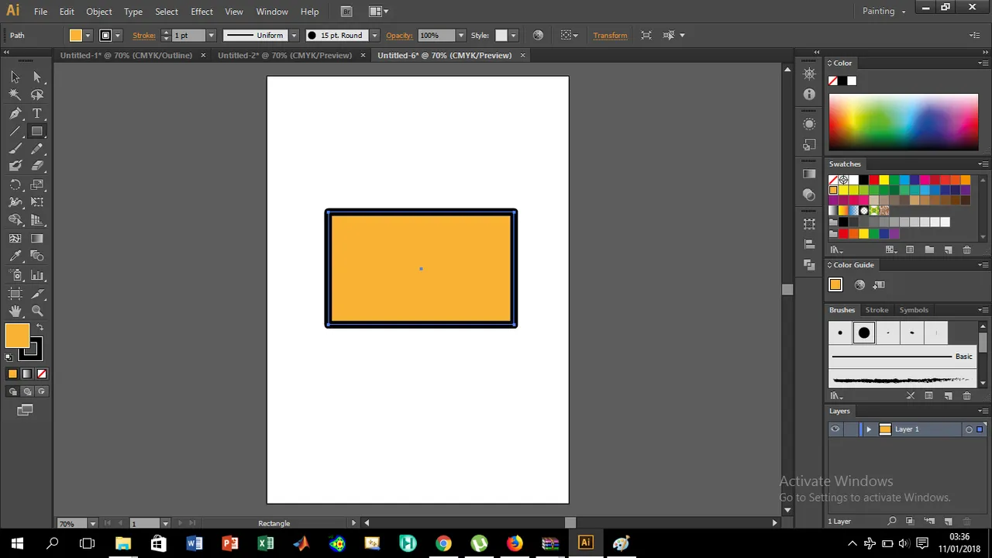Viewport: 992px width, 558px height.
Task: Select the Zoom tool
Action: 37,311
